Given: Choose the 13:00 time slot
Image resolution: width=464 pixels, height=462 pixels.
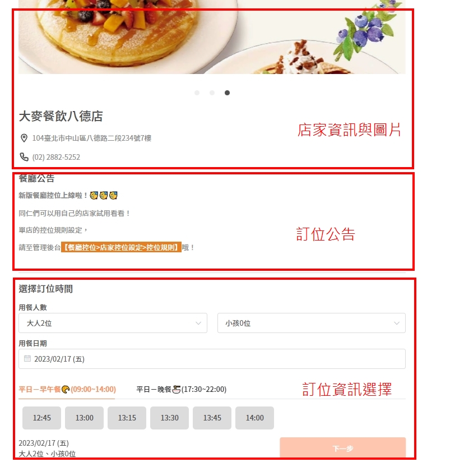Looking at the screenshot, I should tap(84, 418).
